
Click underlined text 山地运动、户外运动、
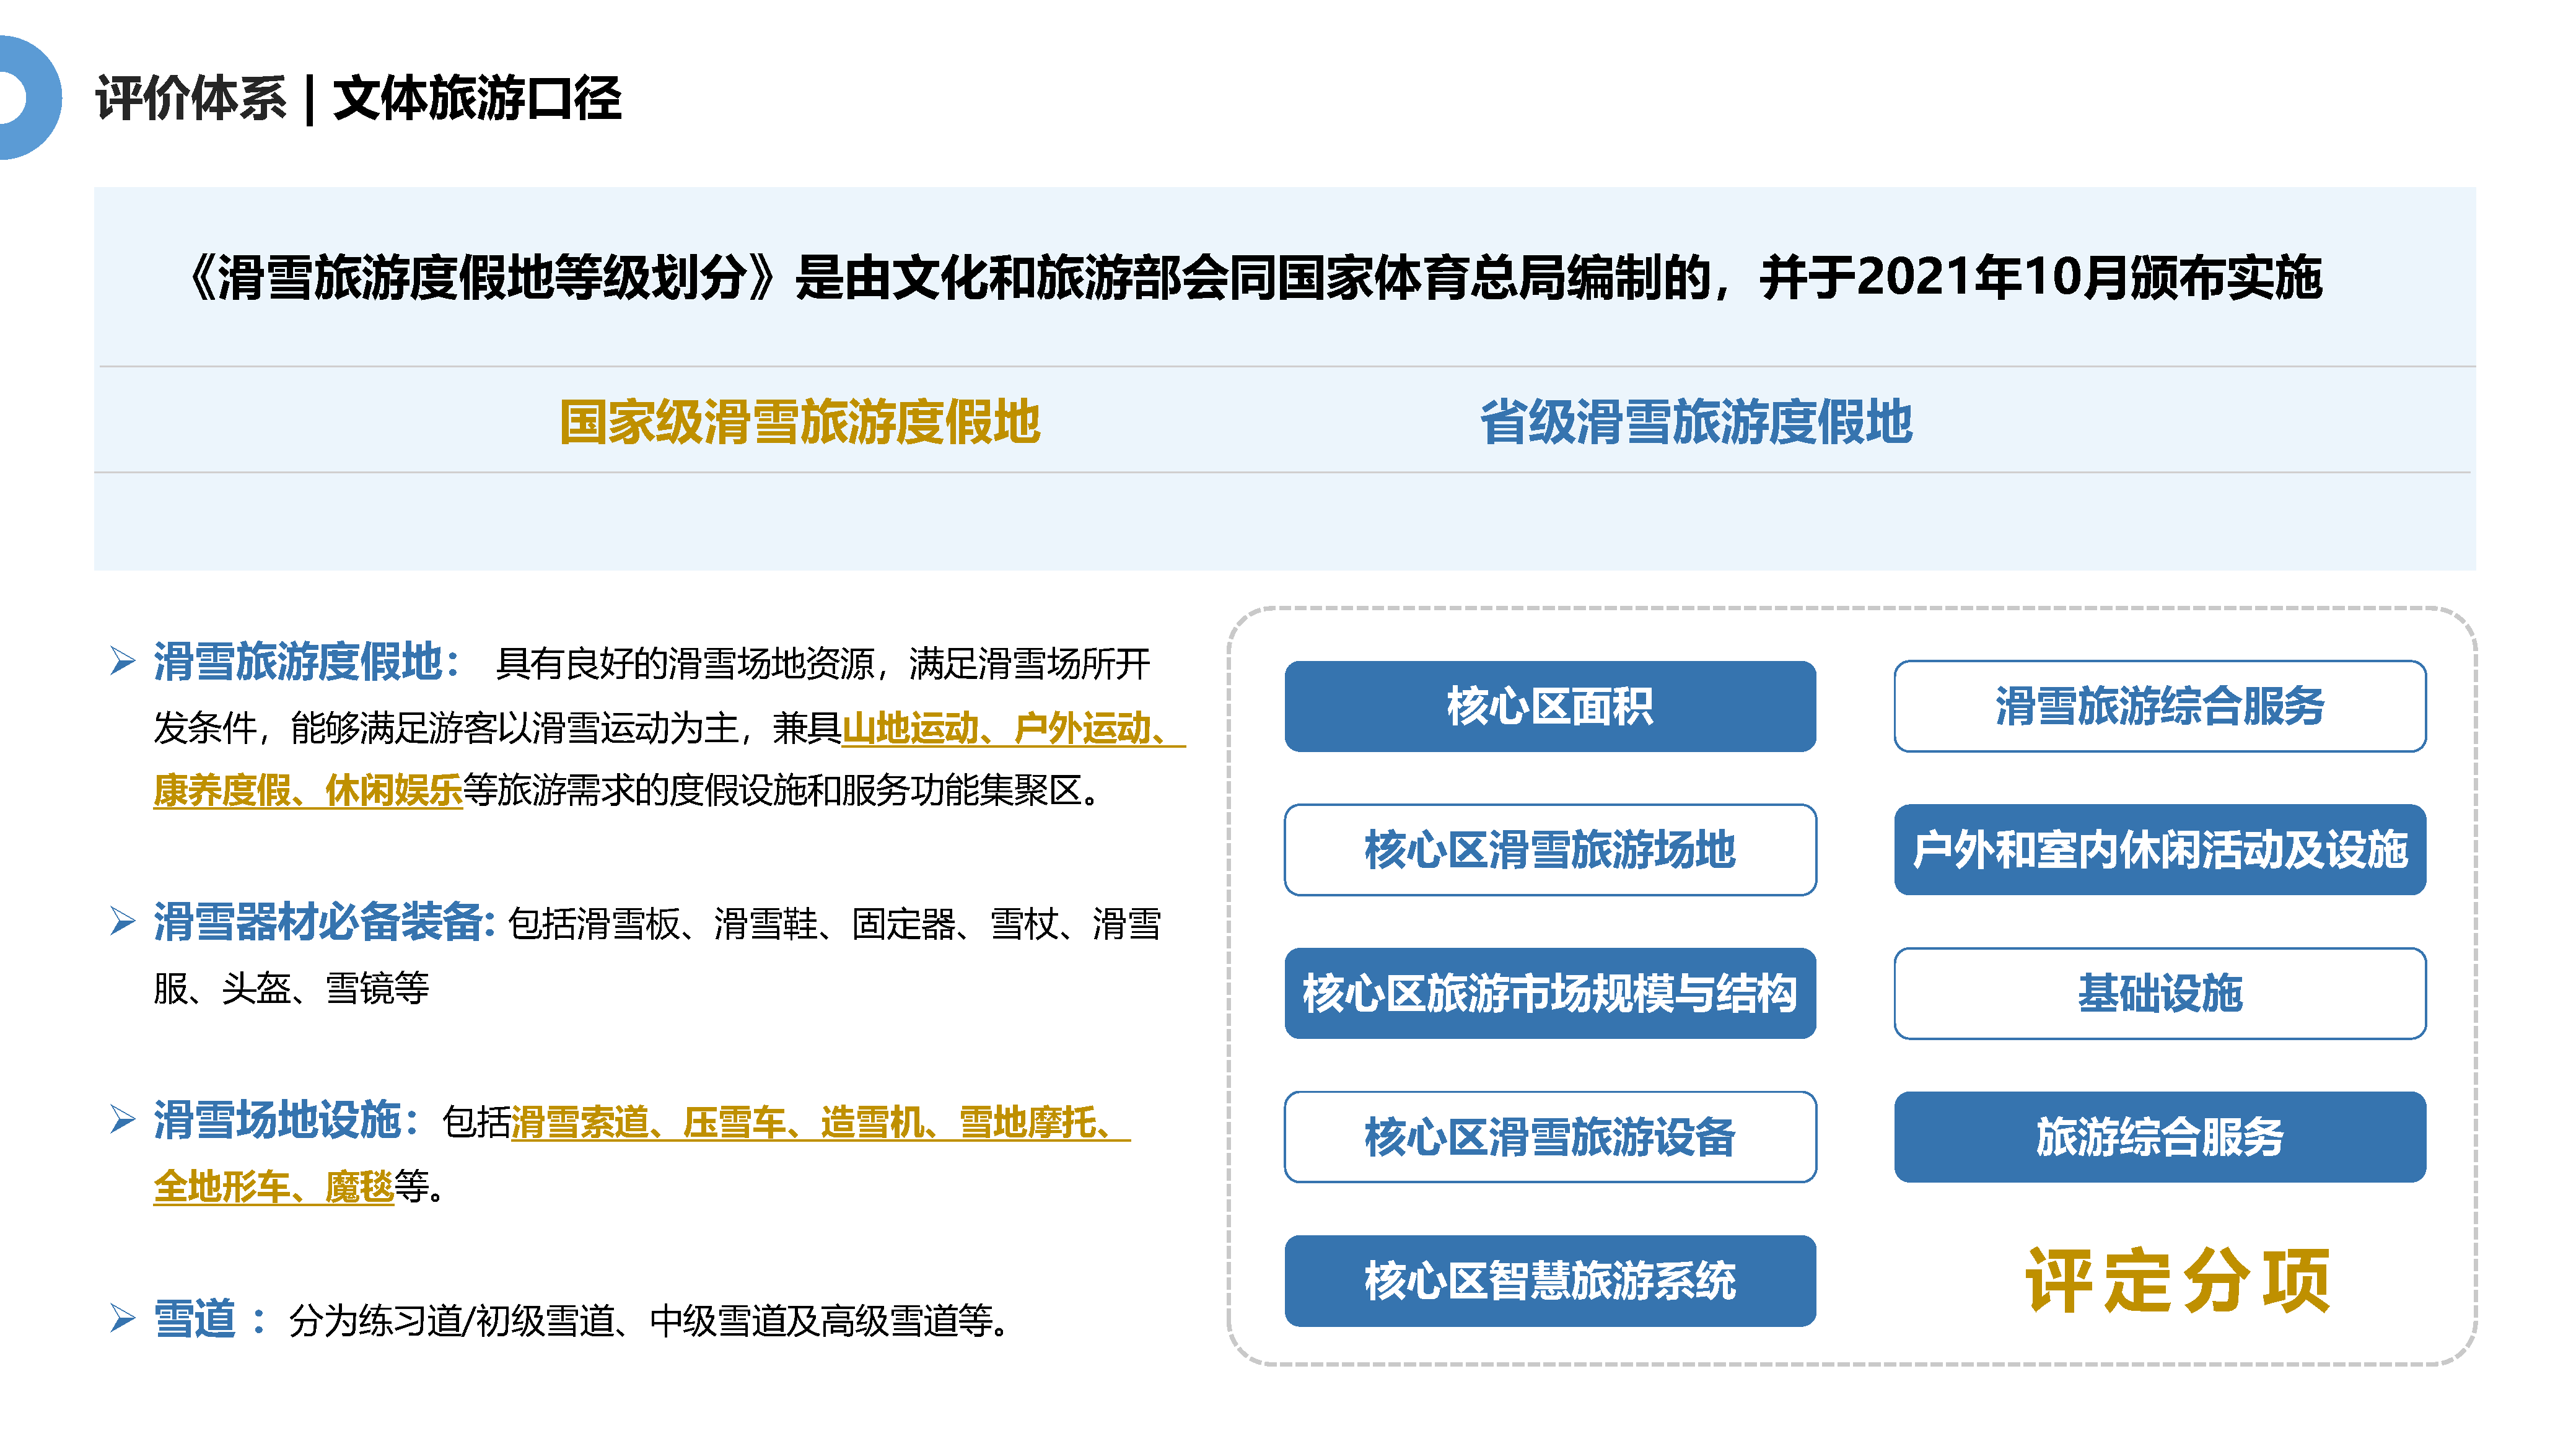[1013, 728]
